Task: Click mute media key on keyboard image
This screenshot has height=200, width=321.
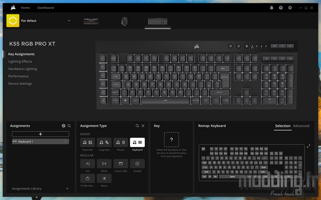Action: click(x=274, y=46)
